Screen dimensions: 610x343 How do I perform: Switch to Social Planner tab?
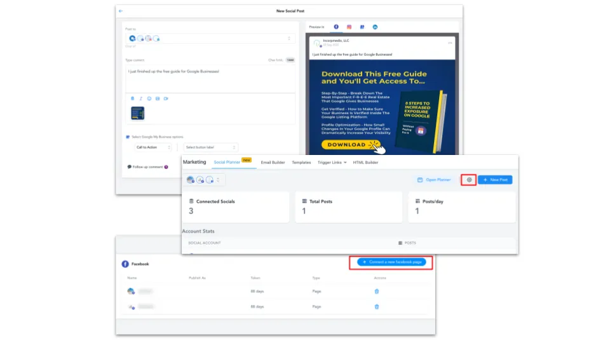click(227, 162)
